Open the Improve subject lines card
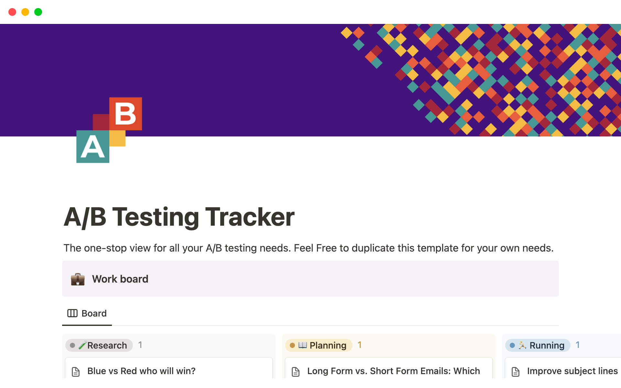 click(x=572, y=371)
